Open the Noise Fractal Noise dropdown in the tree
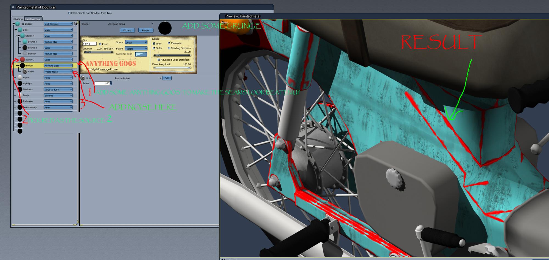 tap(58, 71)
